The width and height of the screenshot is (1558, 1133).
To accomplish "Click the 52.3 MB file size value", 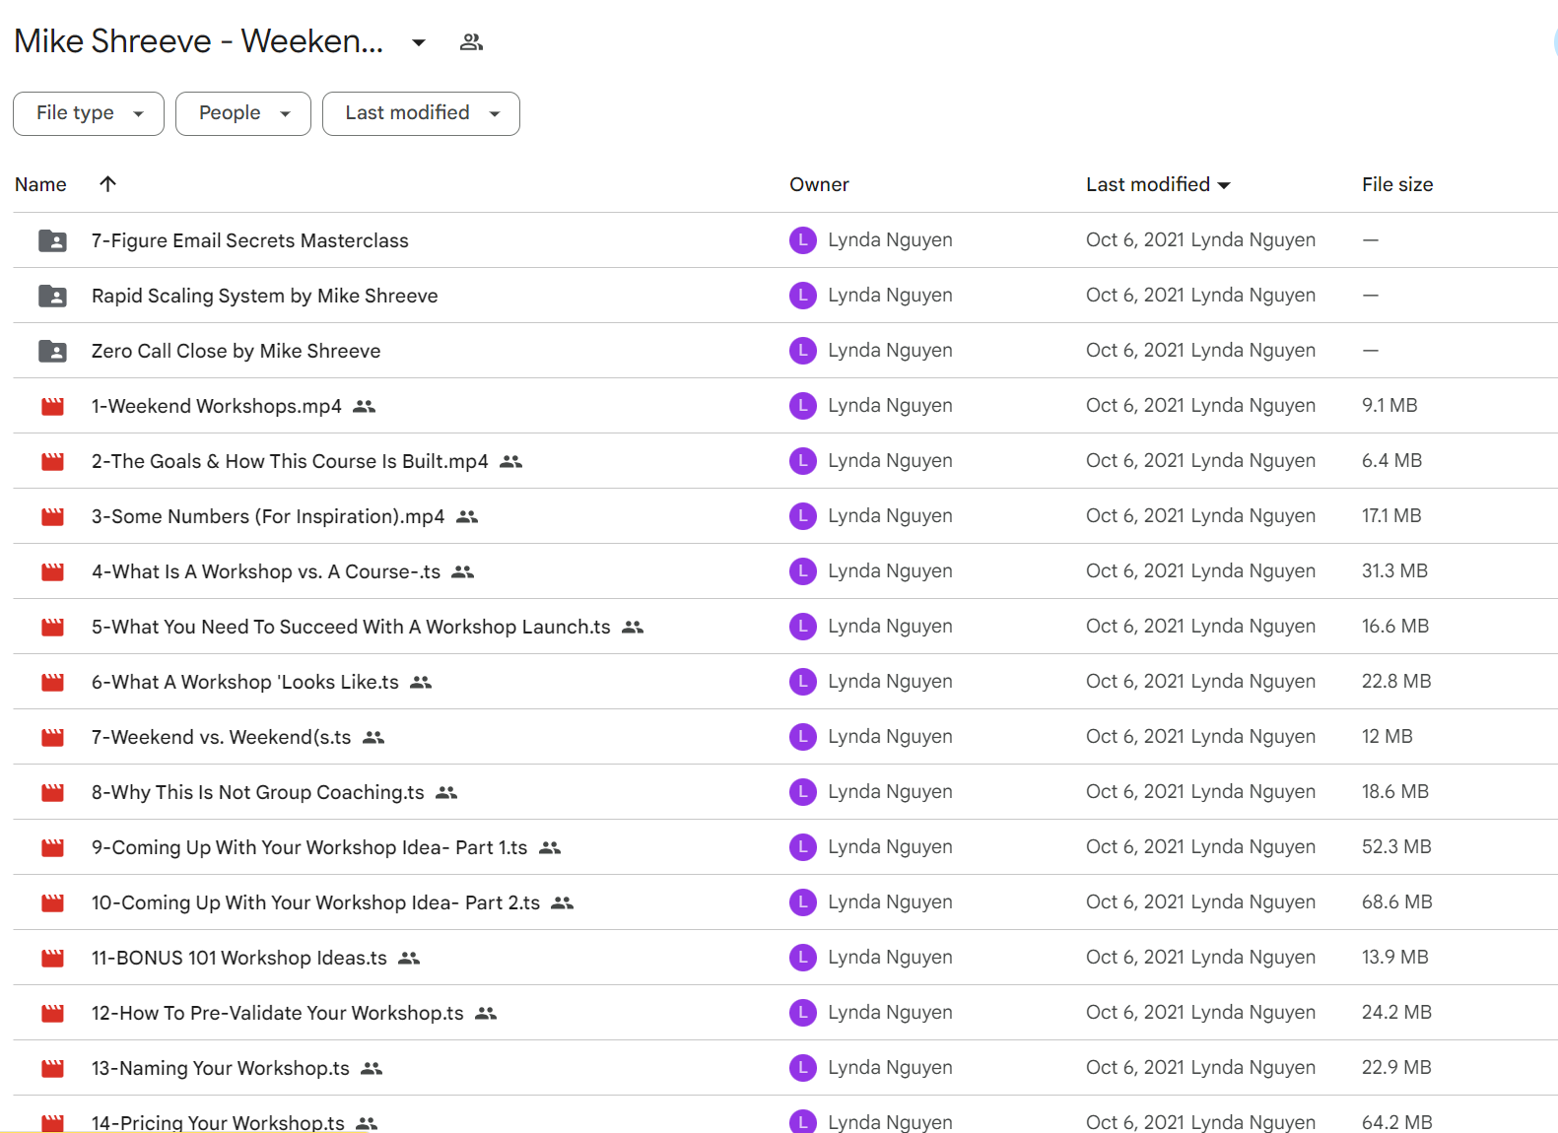I will 1396,846.
